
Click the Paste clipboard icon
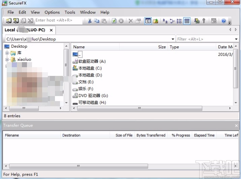click(104, 21)
